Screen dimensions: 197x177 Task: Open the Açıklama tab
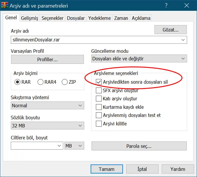click(x=141, y=18)
